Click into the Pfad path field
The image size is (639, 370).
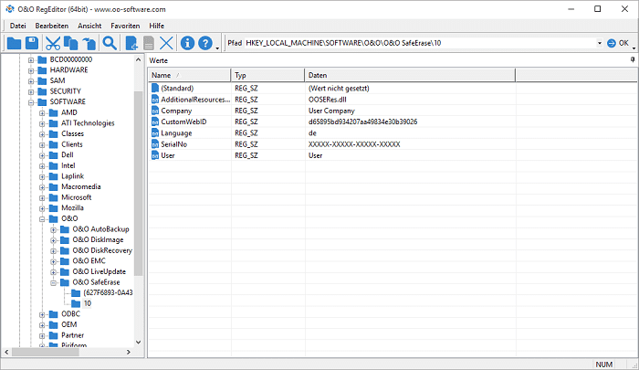[x=419, y=43]
